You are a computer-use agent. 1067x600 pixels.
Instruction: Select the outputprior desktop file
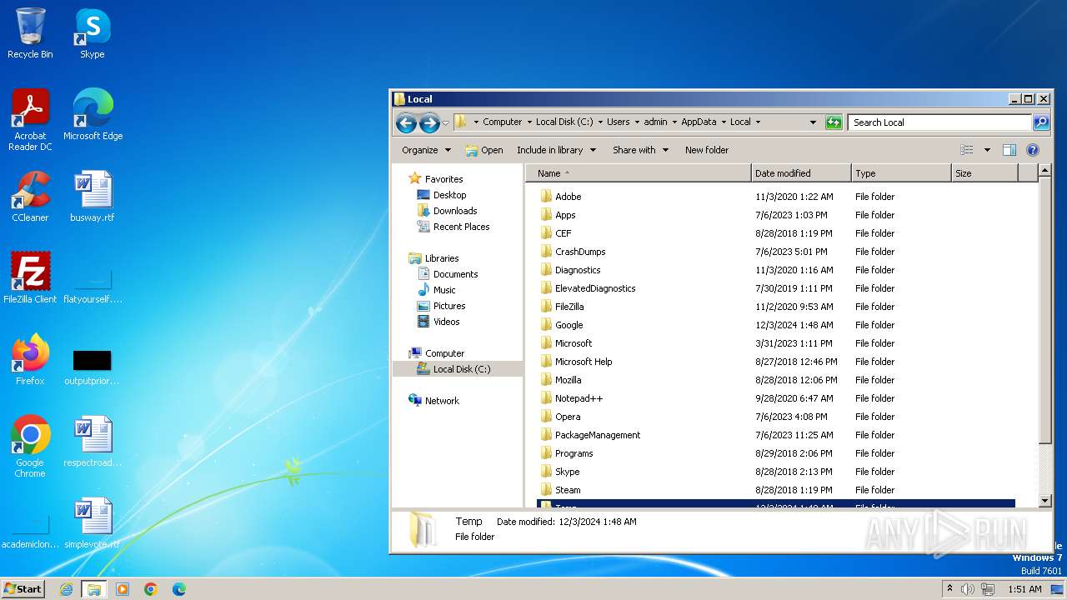click(x=92, y=367)
